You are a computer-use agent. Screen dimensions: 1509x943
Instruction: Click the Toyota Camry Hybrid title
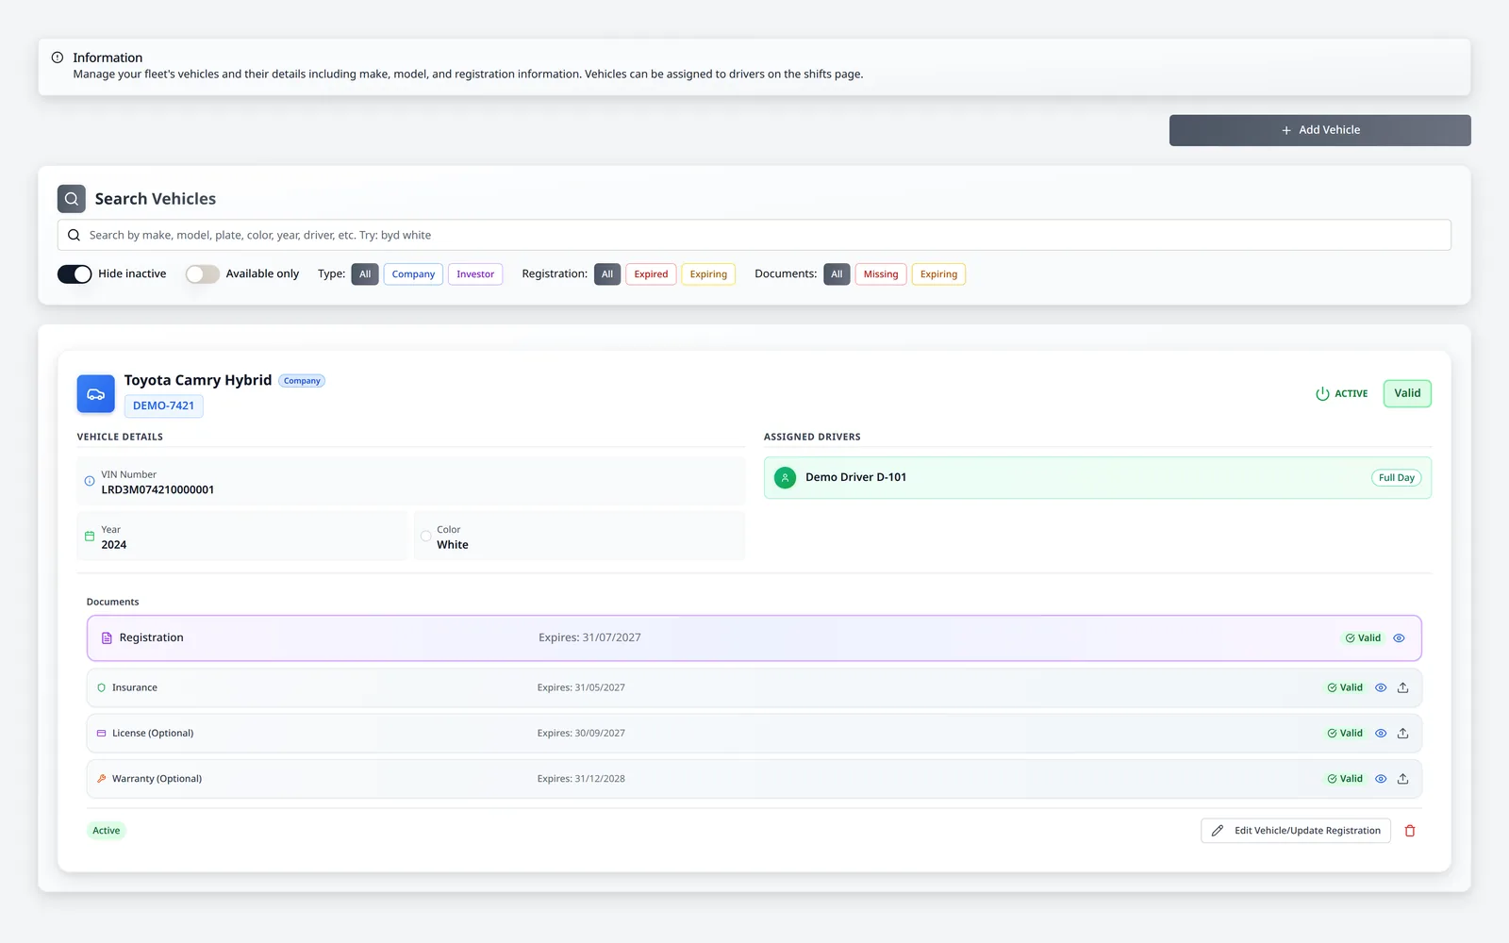pos(198,380)
